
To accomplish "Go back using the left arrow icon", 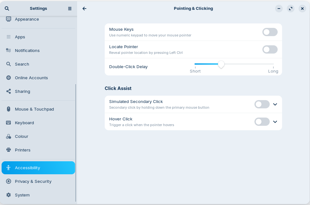I will coord(84,9).
